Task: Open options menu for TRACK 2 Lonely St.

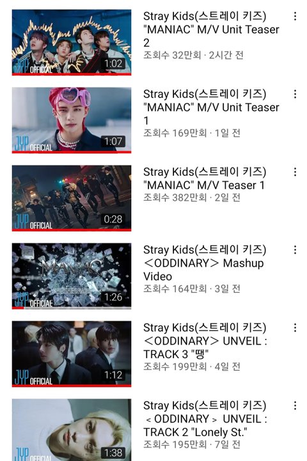Action: tap(295, 406)
